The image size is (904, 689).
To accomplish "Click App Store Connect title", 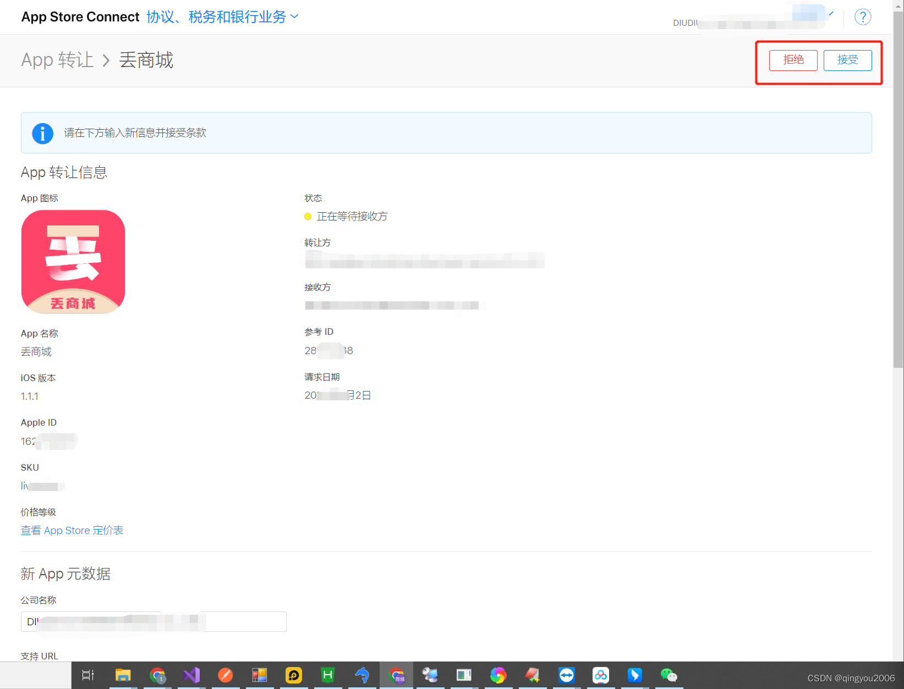I will coord(80,17).
